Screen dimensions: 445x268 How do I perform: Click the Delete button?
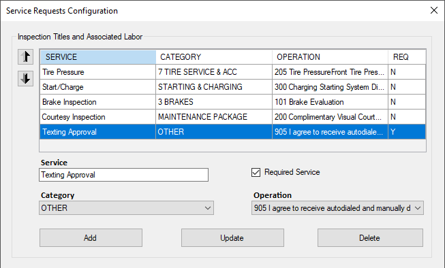(x=370, y=237)
